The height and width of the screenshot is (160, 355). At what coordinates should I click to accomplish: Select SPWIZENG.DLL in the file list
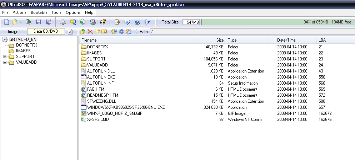coord(101,101)
